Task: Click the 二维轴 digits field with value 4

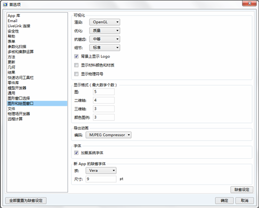Action: pyautogui.click(x=104, y=101)
